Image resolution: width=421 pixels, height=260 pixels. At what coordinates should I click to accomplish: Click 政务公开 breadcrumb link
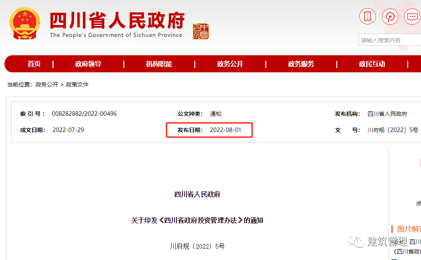tap(47, 84)
